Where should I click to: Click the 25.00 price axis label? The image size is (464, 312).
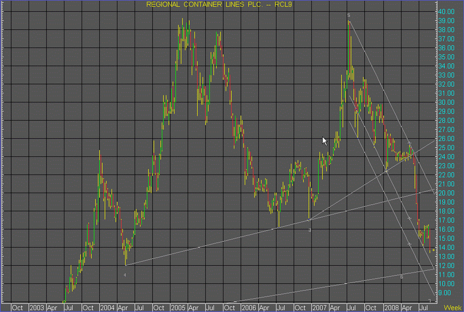click(446, 148)
